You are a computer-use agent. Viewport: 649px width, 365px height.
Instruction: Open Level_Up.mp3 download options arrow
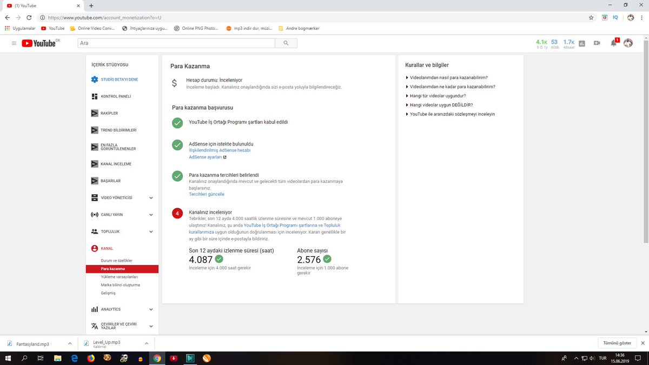(146, 343)
